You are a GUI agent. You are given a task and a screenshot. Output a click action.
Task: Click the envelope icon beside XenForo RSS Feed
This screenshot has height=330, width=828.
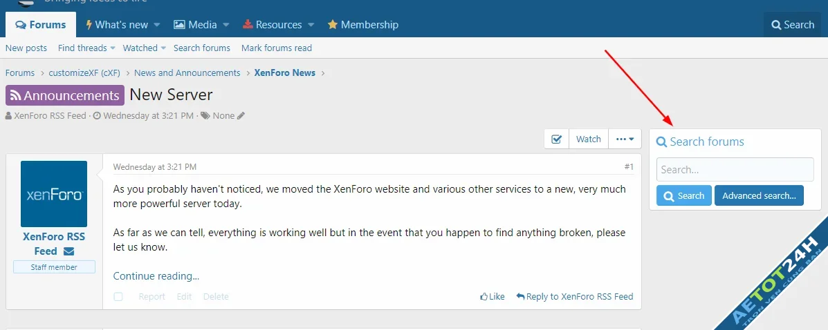pyautogui.click(x=68, y=251)
